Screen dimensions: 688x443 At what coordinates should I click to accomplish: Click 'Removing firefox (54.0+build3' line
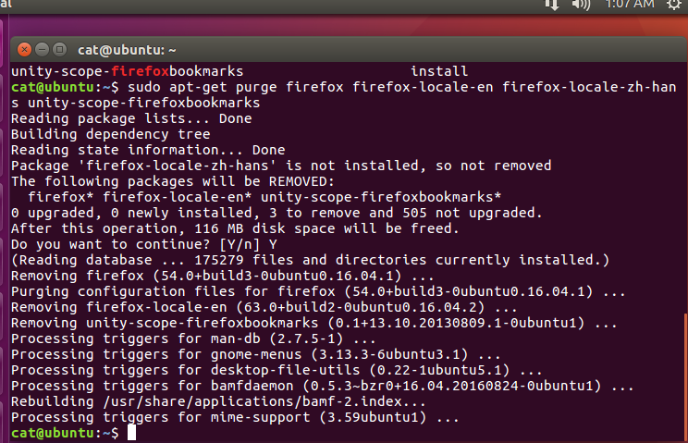(223, 276)
